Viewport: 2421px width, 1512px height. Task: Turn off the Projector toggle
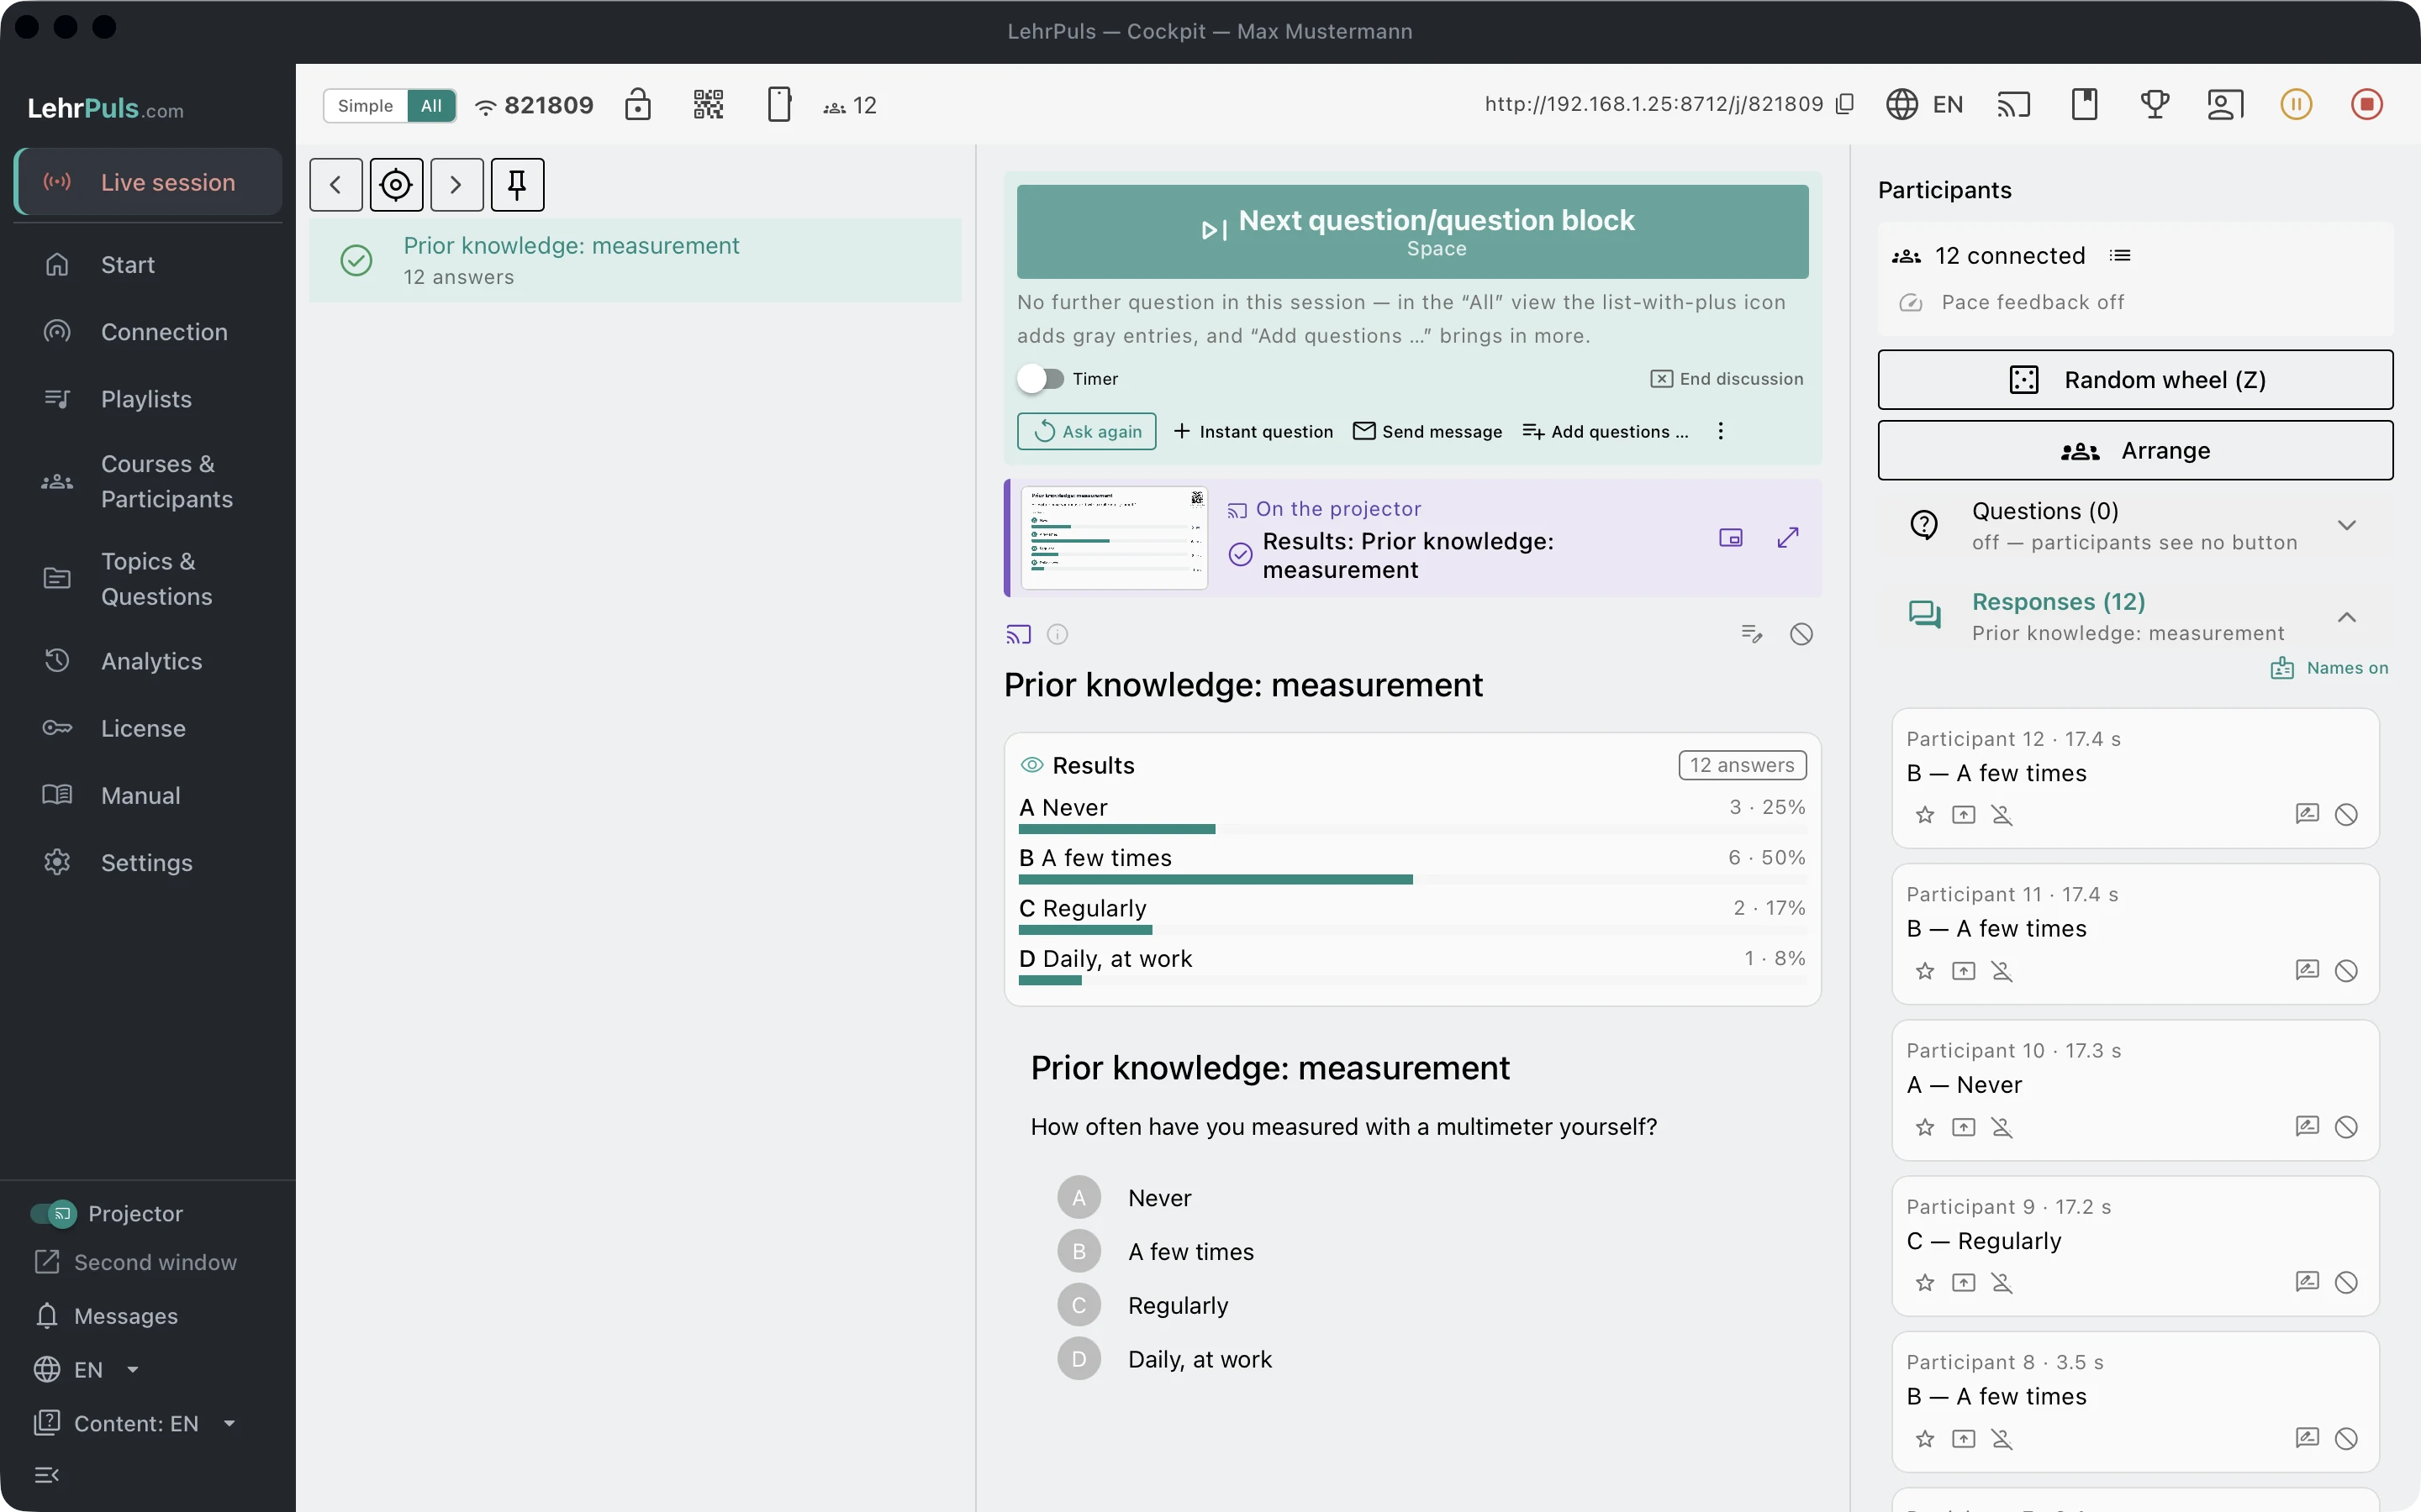pyautogui.click(x=53, y=1213)
